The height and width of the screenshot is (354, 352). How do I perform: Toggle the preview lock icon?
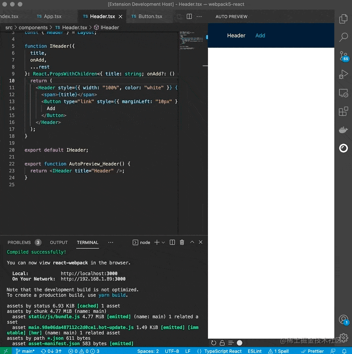222,342
